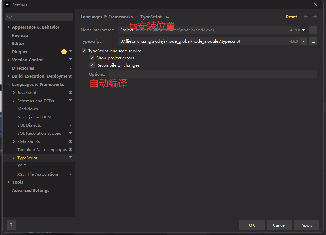The height and width of the screenshot is (235, 326).
Task: Click the search magnifier icon in settings
Action: pyautogui.click(x=9, y=17)
